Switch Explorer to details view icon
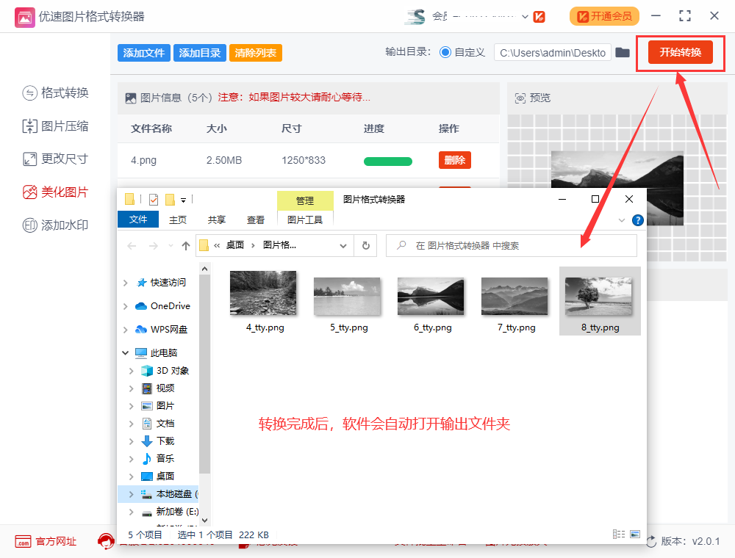 619,534
